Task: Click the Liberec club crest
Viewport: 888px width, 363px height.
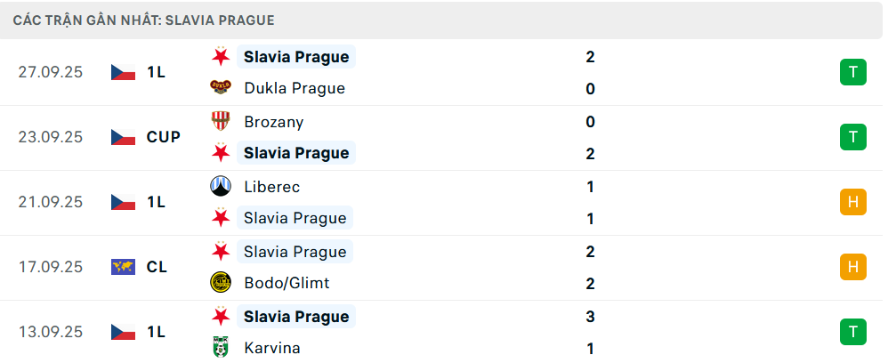Action: pyautogui.click(x=220, y=187)
